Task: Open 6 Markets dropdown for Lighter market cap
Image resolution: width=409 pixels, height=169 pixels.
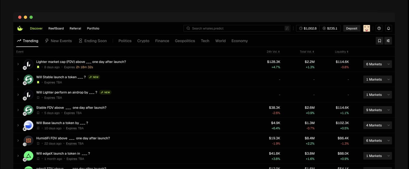Action: click(x=377, y=64)
